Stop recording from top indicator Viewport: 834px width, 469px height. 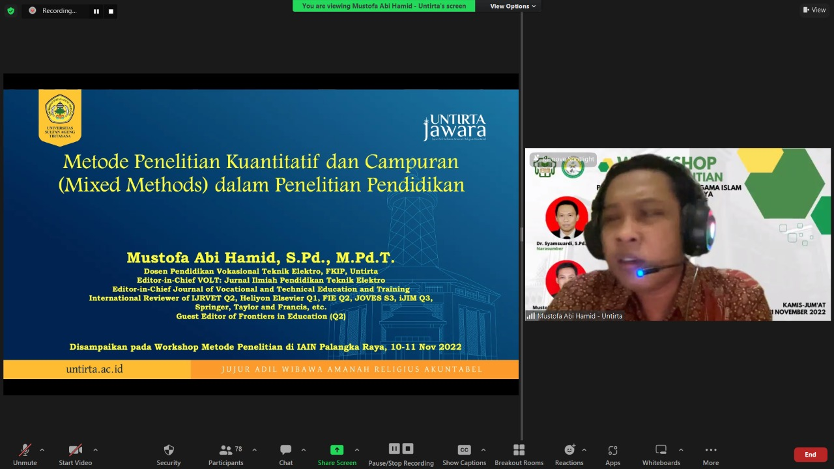point(111,11)
